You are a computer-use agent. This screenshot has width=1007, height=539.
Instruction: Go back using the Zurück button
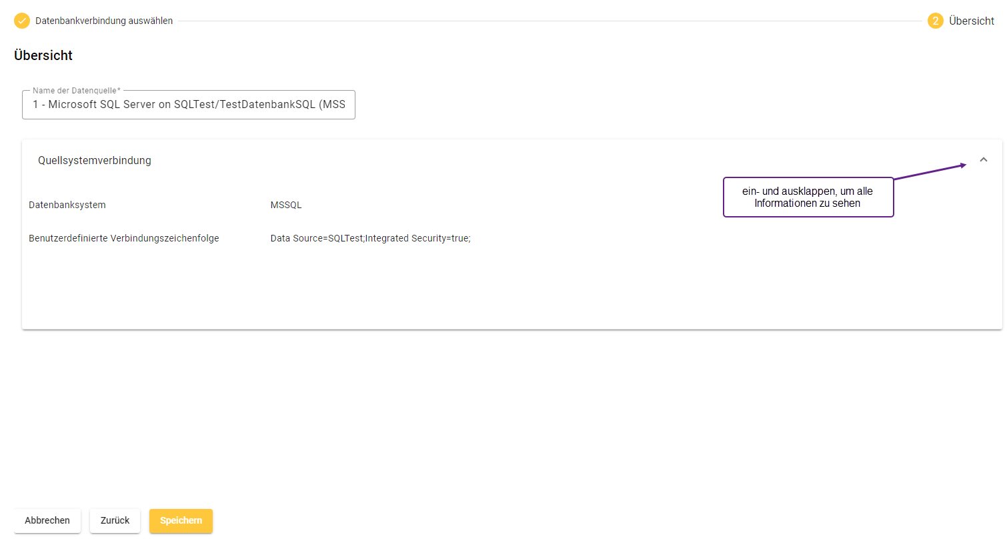tap(115, 520)
